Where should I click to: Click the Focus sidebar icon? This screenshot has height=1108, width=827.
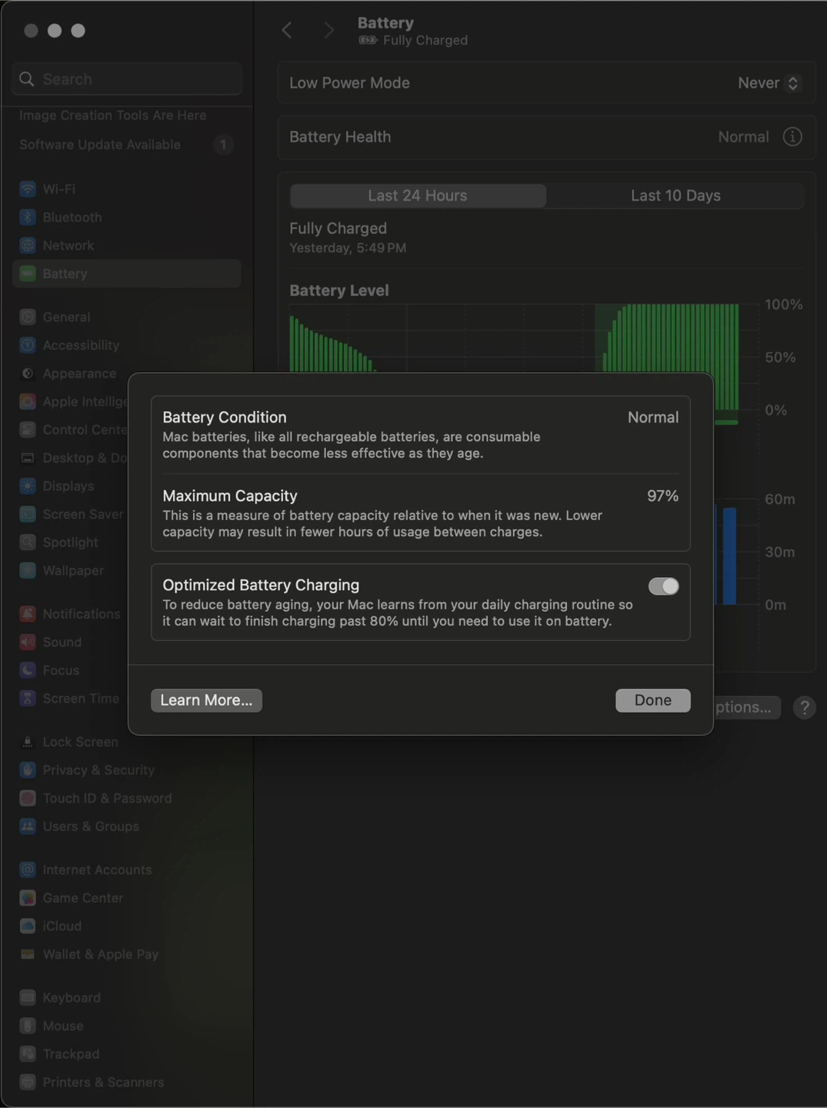pos(28,670)
